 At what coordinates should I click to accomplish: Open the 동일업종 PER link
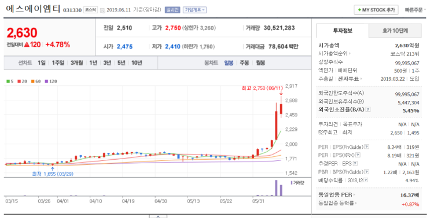(x=336, y=195)
